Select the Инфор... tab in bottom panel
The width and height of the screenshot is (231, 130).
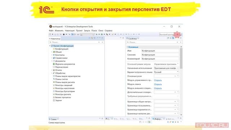[x=158, y=119]
